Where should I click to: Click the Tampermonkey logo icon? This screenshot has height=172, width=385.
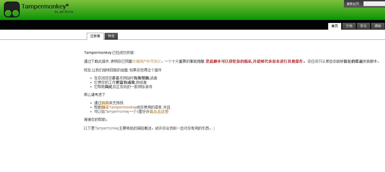(x=12, y=9)
